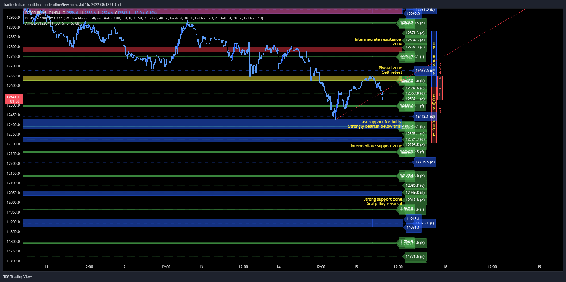This screenshot has width=566, height=282.
Task: Click the 12797.3 (e) level tag
Action: coord(415,47)
